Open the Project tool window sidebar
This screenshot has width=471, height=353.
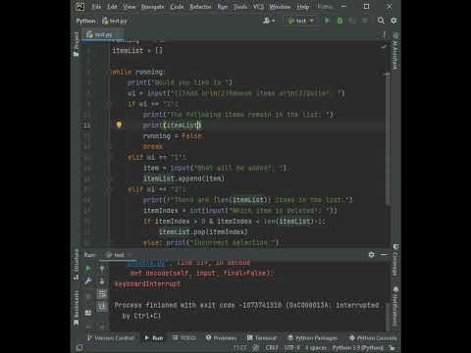point(77,44)
